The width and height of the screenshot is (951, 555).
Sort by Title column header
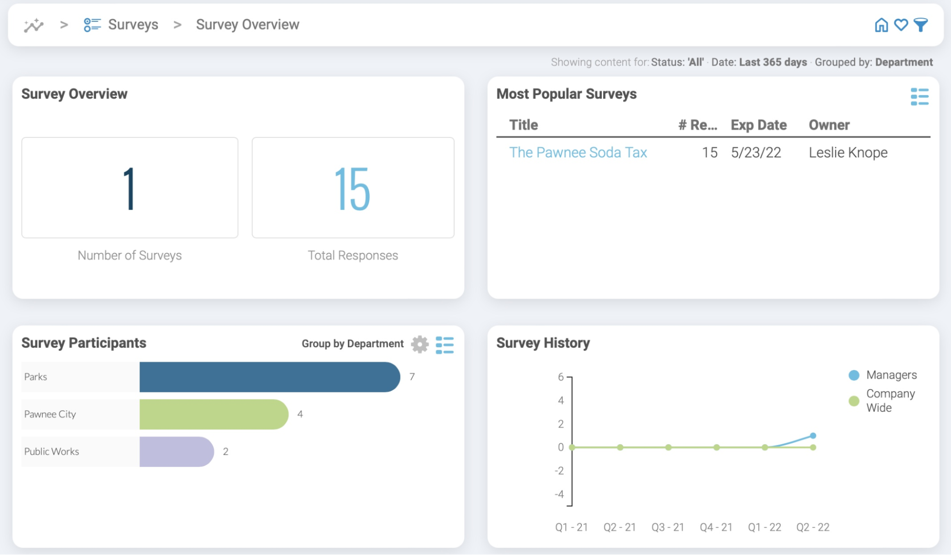click(x=523, y=125)
